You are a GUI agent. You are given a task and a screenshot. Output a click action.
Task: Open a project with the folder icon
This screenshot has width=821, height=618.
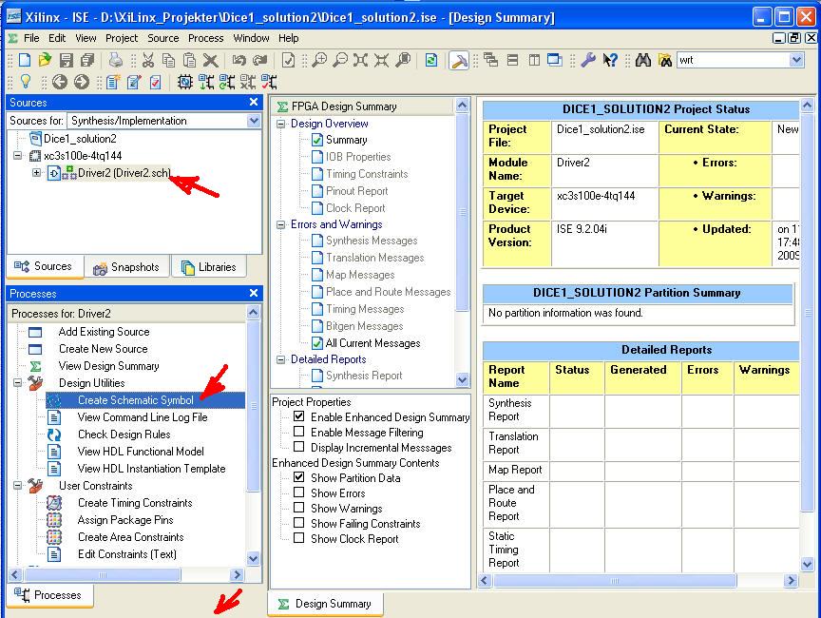(45, 60)
